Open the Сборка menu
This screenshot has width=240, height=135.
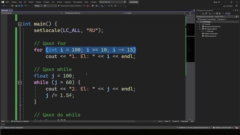[x=39, y=2]
